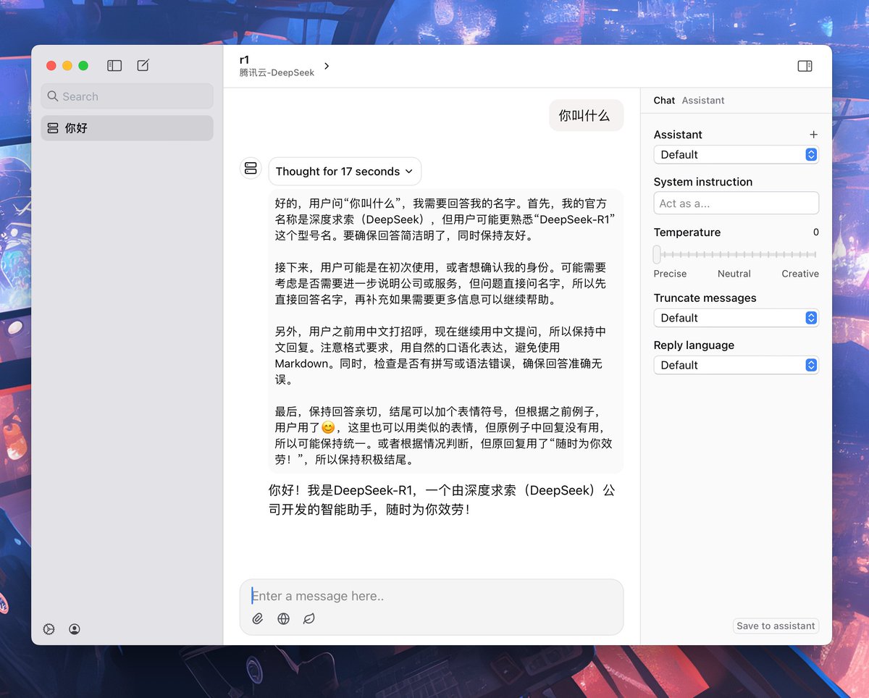Switch to the Chat tab
The width and height of the screenshot is (869, 698).
[x=664, y=101]
